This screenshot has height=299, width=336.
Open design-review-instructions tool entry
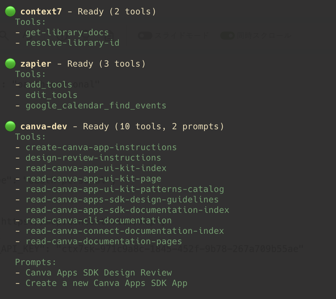coord(93,158)
